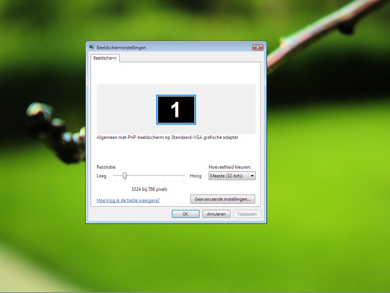Click the 'Hoeveelheid kleuren:' label
The image size is (390, 293).
tap(230, 167)
